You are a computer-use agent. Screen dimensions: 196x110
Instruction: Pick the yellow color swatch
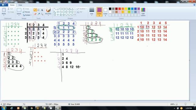[x=126, y=9]
